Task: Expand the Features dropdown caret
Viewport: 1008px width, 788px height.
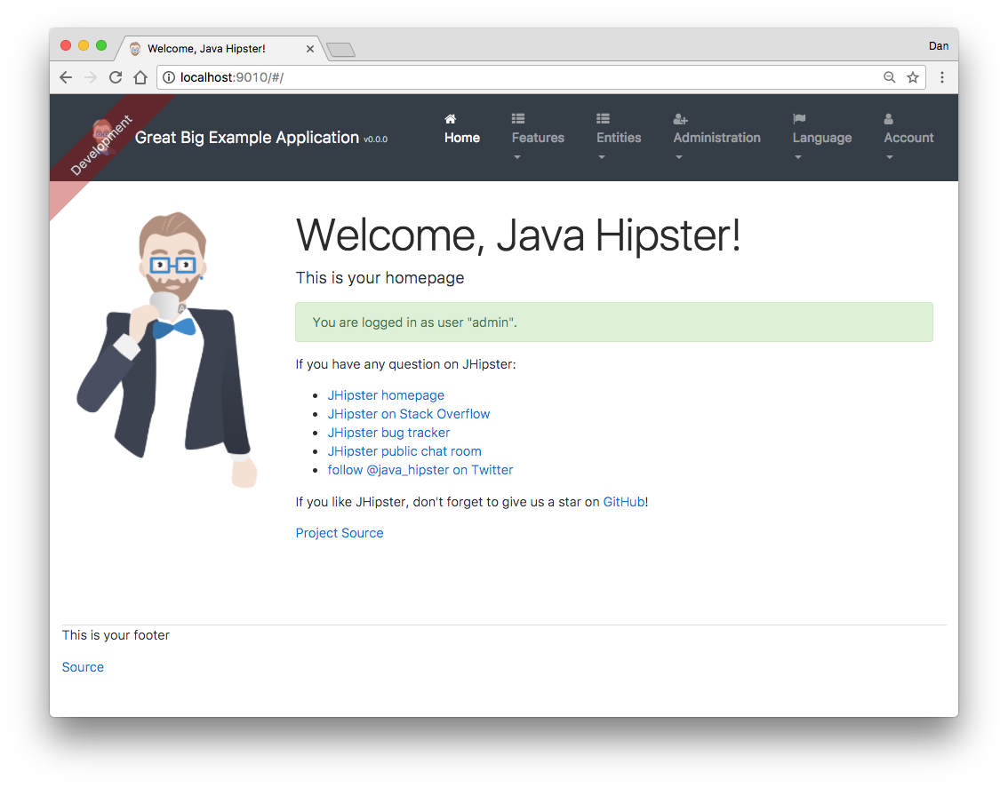Action: [516, 157]
